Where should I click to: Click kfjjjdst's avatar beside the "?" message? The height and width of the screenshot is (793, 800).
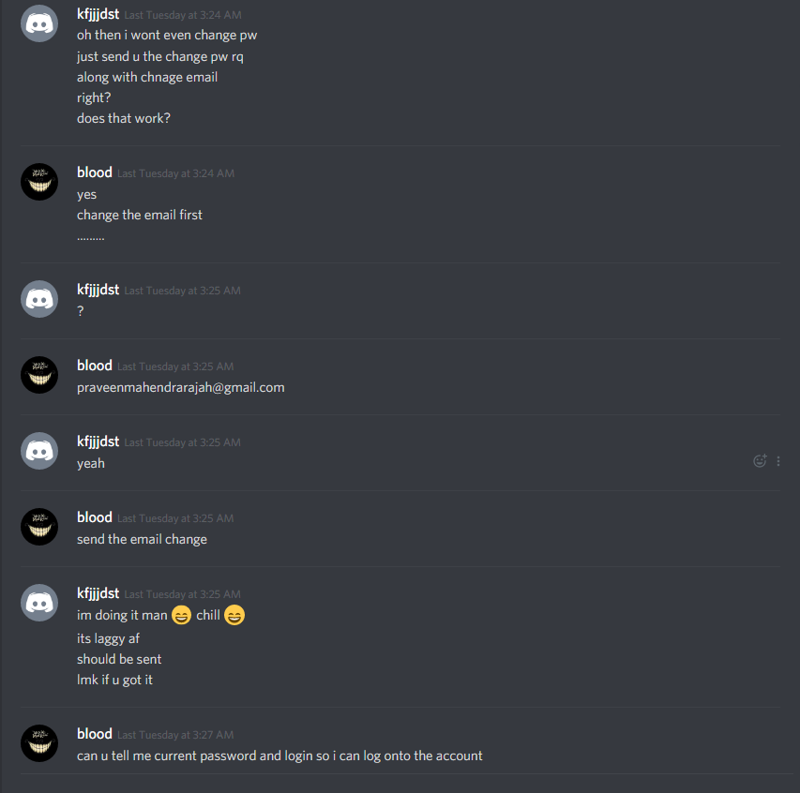click(x=39, y=299)
